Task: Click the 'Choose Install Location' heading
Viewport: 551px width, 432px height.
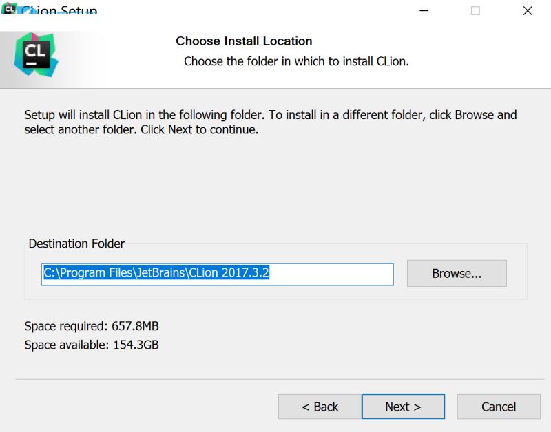Action: click(x=244, y=41)
